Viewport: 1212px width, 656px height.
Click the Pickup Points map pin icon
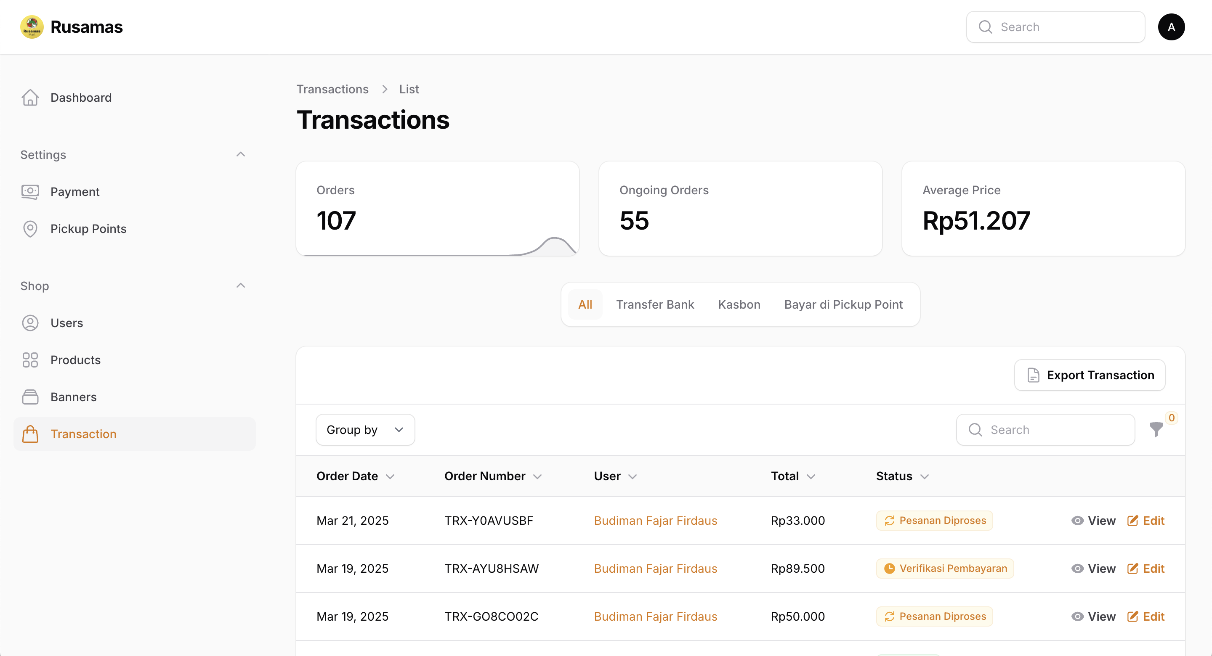click(30, 229)
